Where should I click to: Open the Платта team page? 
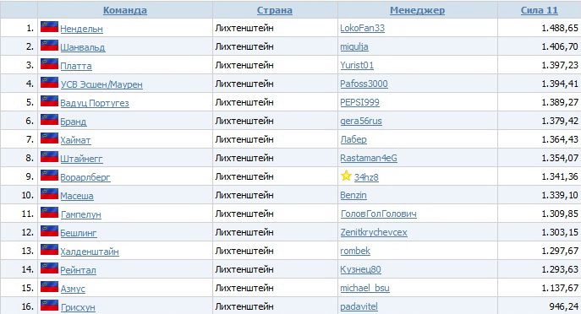point(76,66)
